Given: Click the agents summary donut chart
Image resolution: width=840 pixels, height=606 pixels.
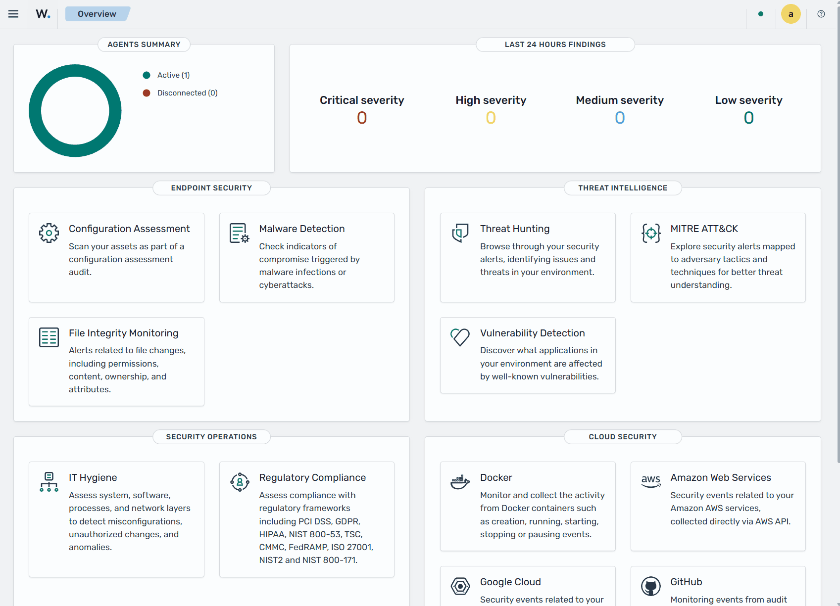Looking at the screenshot, I should coord(75,111).
